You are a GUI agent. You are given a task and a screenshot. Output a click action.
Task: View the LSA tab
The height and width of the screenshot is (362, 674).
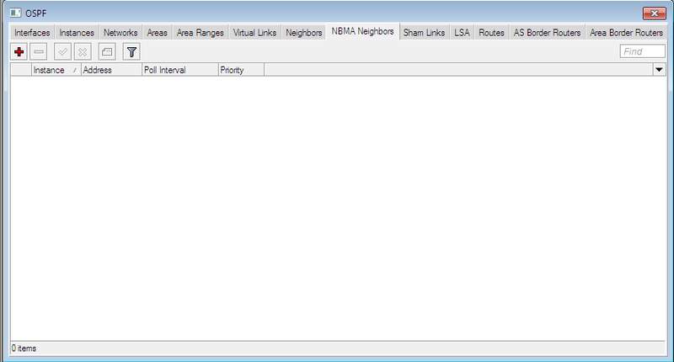click(462, 33)
